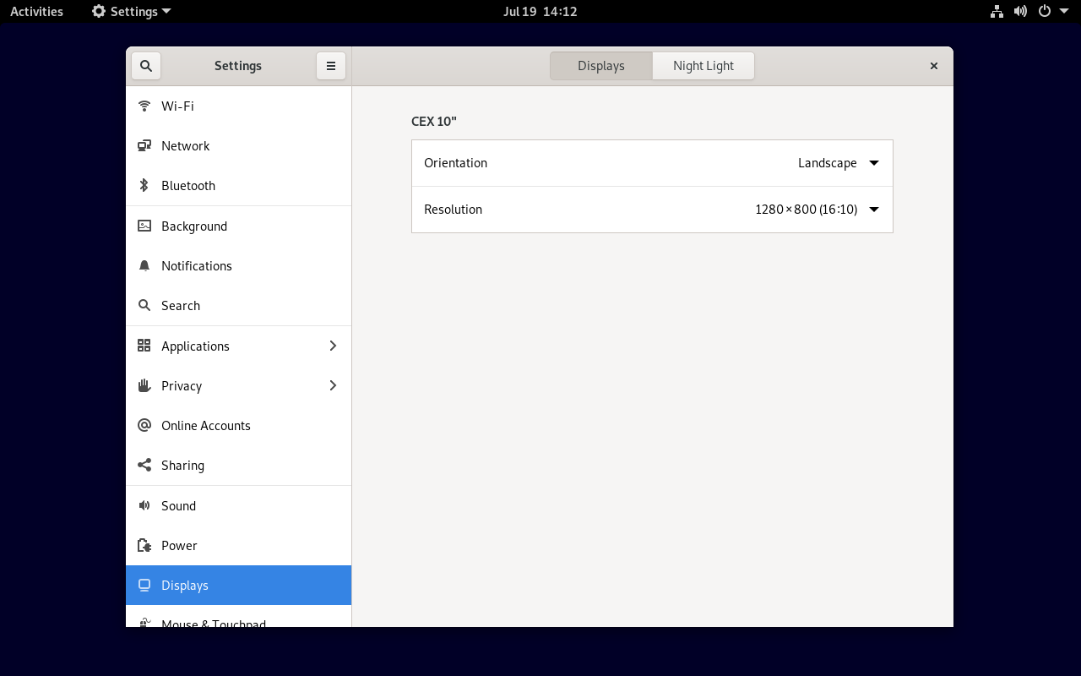Close the Settings window
Viewport: 1081px width, 676px height.
pos(934,66)
